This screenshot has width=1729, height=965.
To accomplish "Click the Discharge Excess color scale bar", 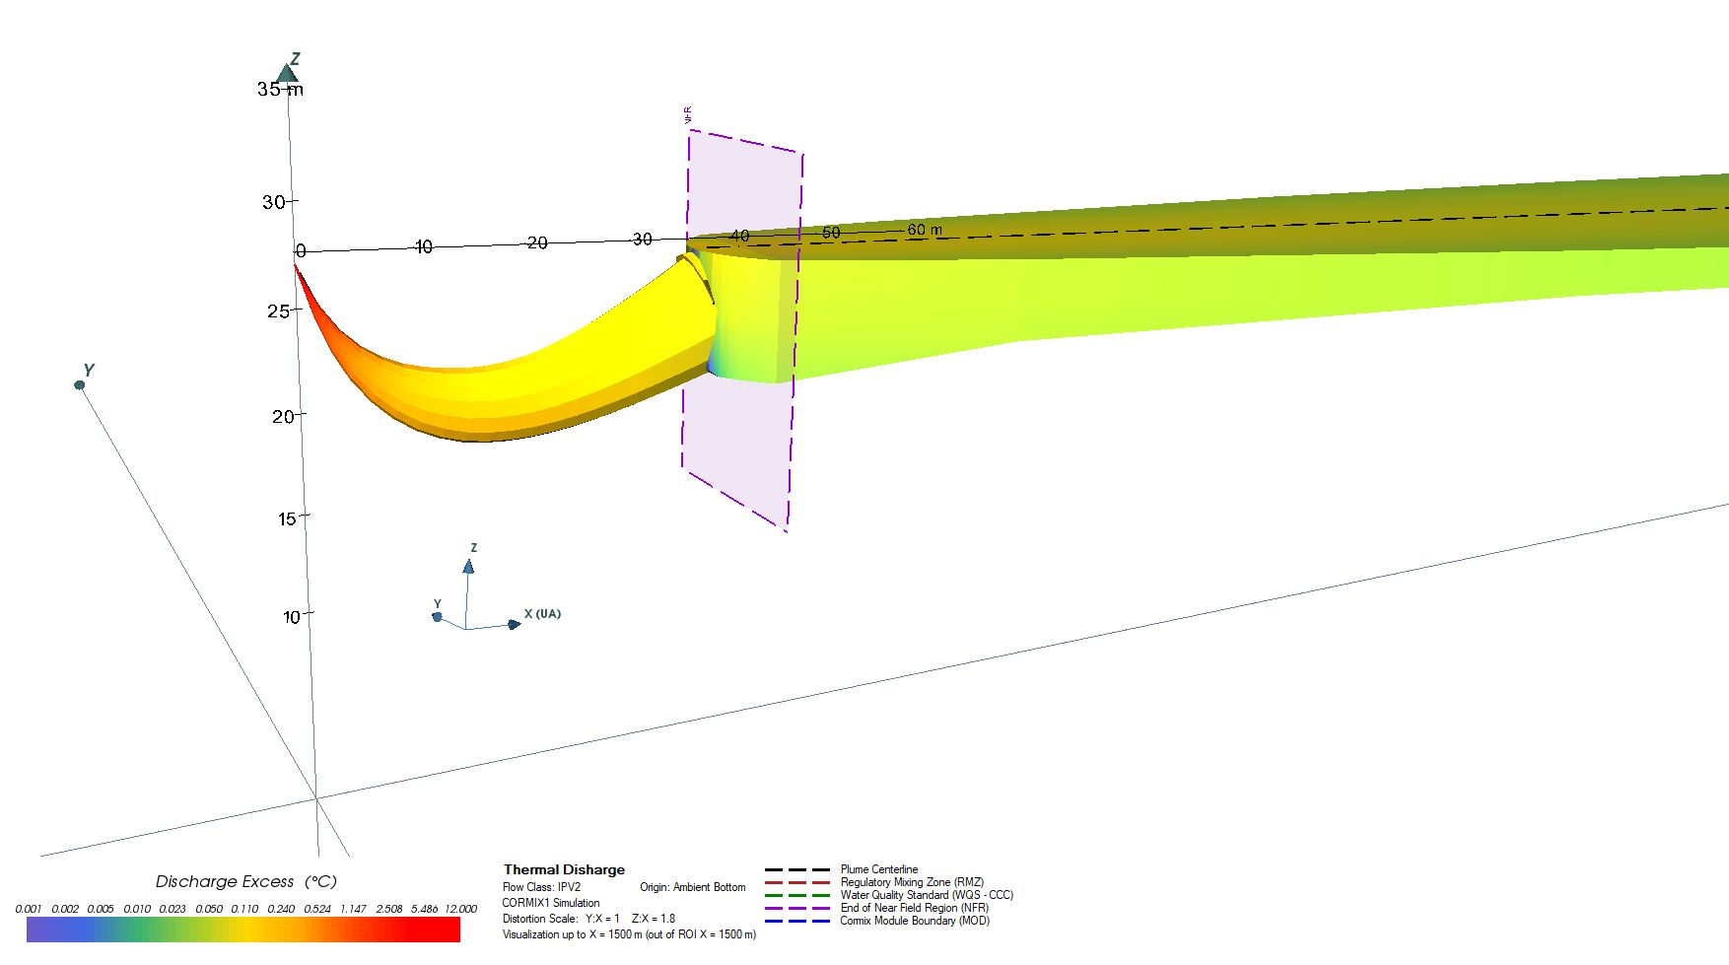I will tap(243, 930).
